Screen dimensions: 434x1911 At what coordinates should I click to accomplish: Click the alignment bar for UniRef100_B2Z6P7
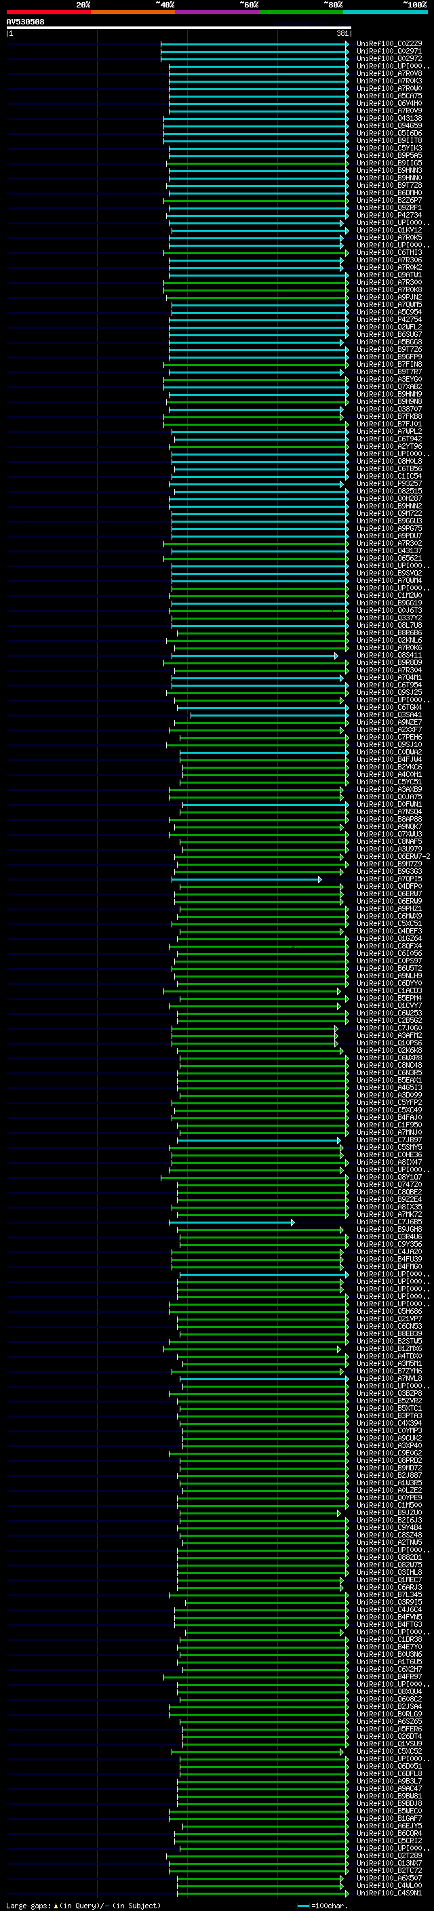256,200
